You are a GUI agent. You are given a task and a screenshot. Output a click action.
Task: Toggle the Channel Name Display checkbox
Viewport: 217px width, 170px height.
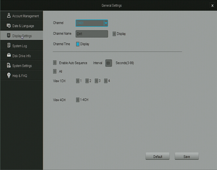click(114, 34)
